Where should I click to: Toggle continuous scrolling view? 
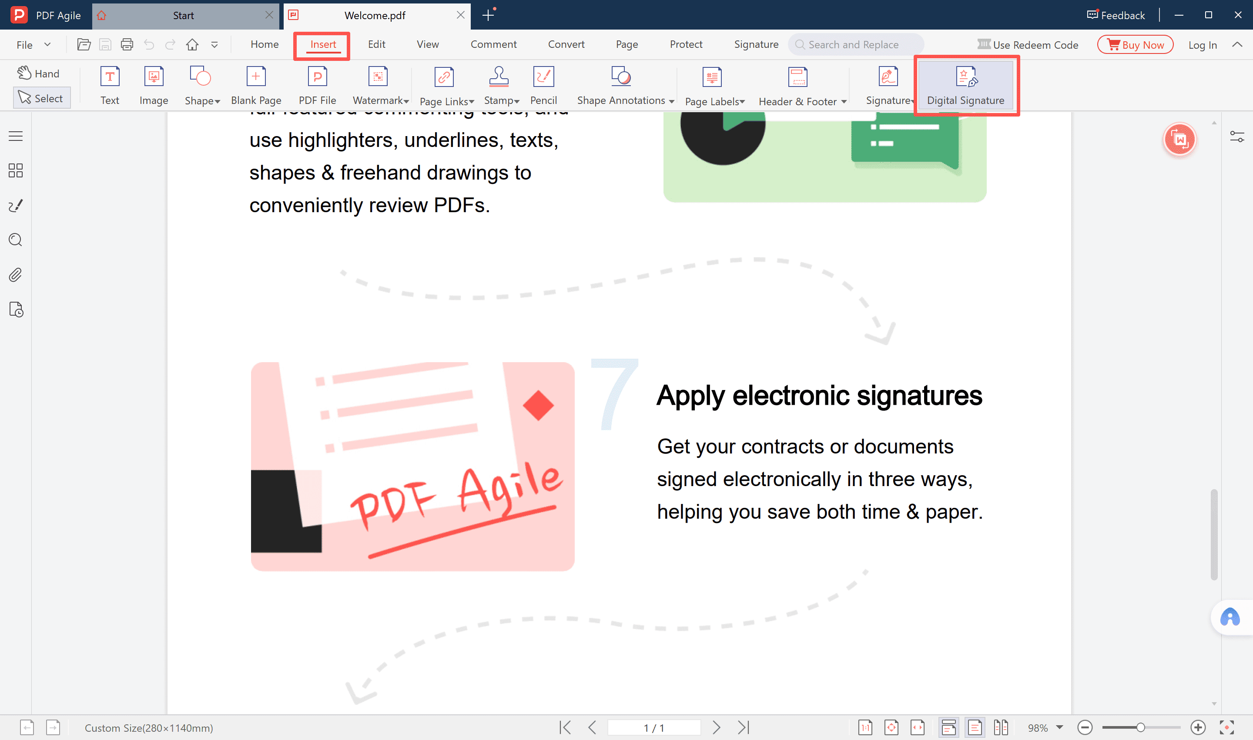click(948, 727)
